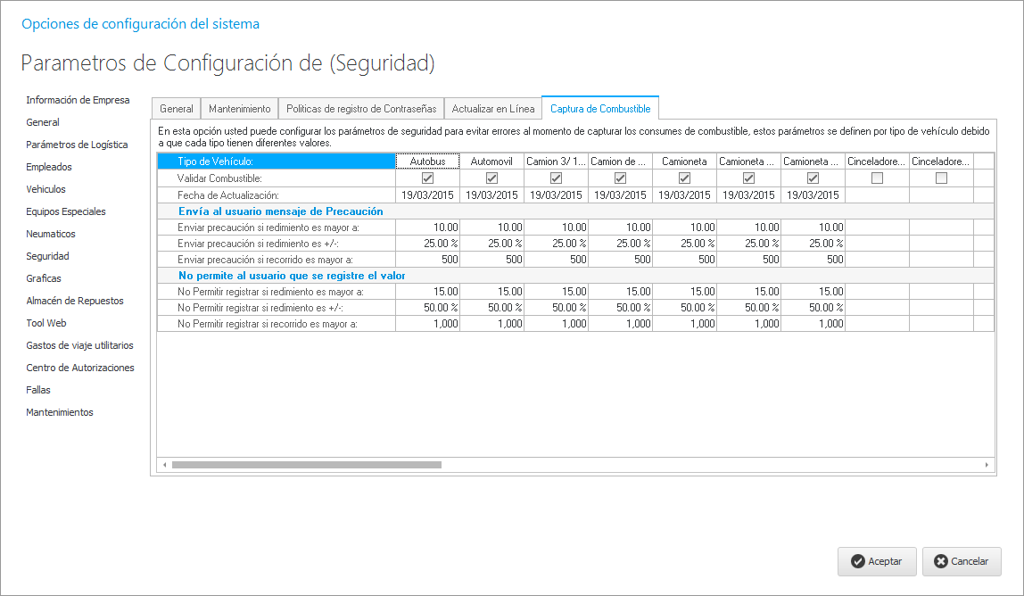Open Información de Empresa in sidebar

point(78,100)
